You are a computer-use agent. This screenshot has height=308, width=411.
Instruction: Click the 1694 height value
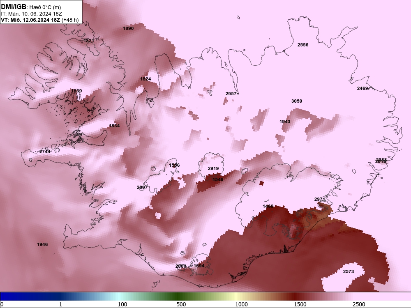(x=199, y=266)
